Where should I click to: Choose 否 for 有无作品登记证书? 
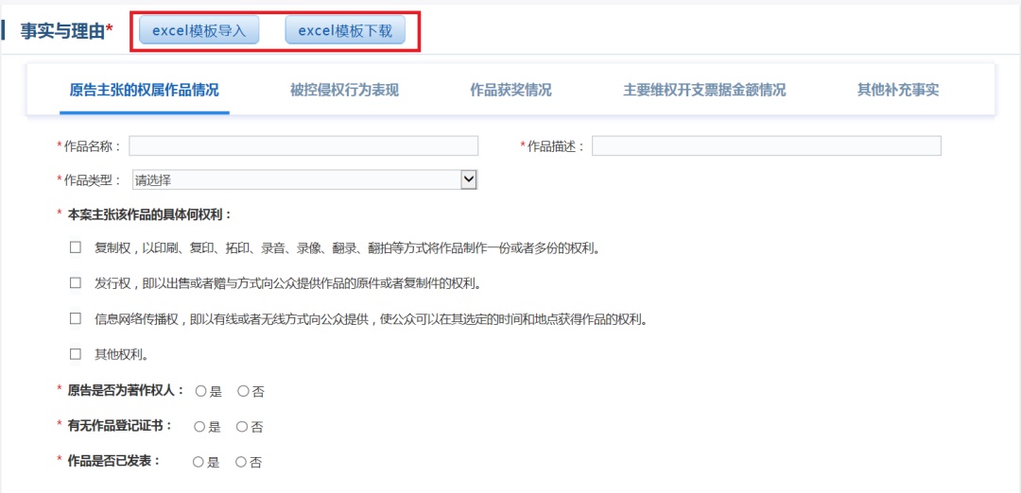[x=242, y=427]
